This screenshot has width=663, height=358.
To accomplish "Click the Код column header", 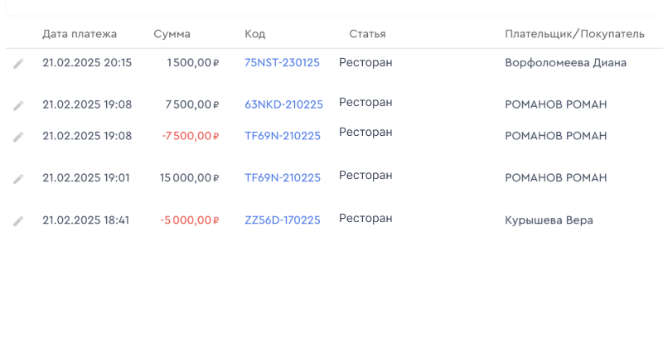I will click(255, 34).
